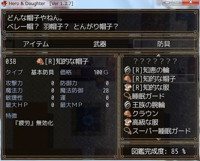Click the necklace icon beside スーパー睡眠ガード
200x161 pixels.
127,131
